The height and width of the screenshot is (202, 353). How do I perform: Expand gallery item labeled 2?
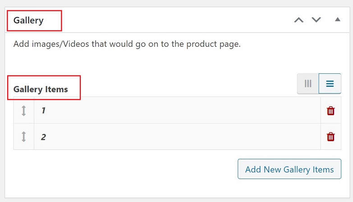[x=44, y=137]
